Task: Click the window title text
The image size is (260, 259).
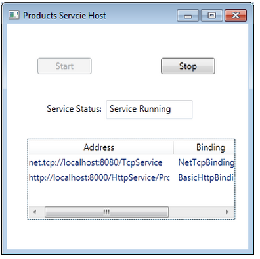Action: tap(64, 16)
